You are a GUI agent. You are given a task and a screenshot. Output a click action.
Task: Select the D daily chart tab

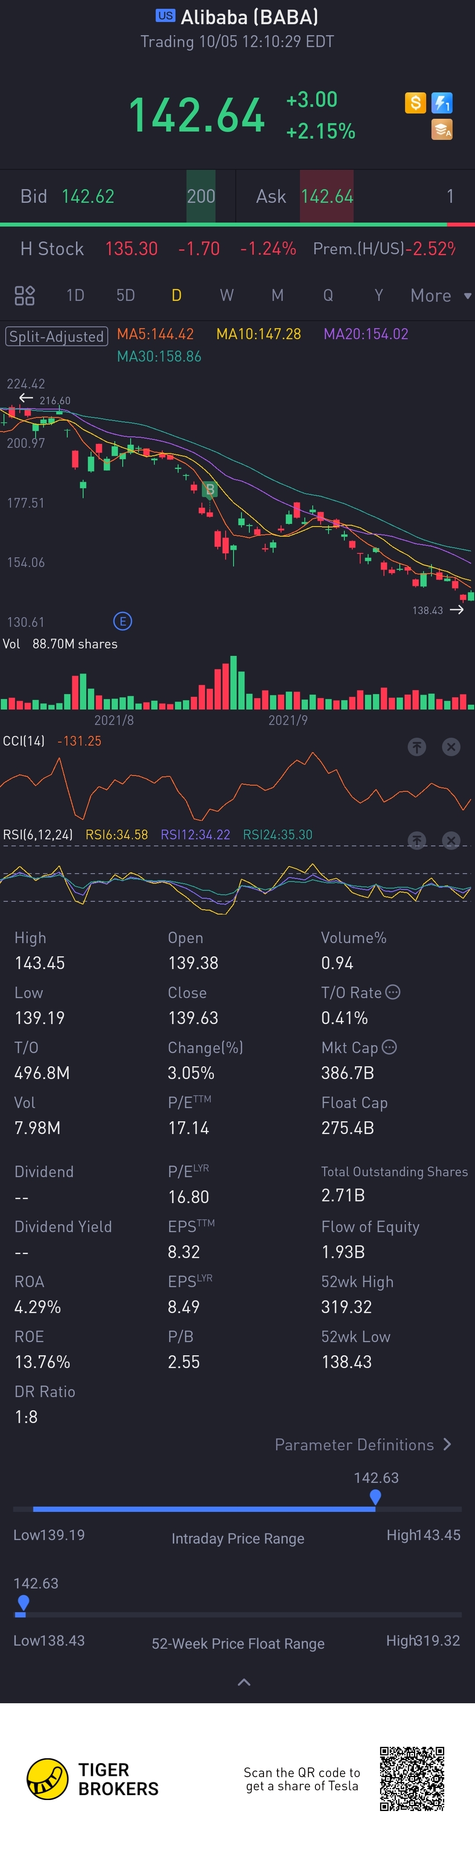tap(176, 295)
